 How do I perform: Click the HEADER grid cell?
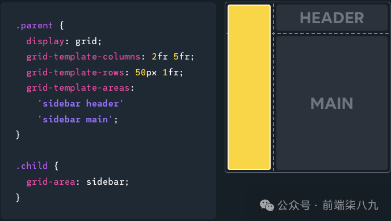click(x=332, y=18)
